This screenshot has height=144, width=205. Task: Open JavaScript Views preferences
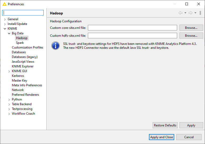pos(23,62)
